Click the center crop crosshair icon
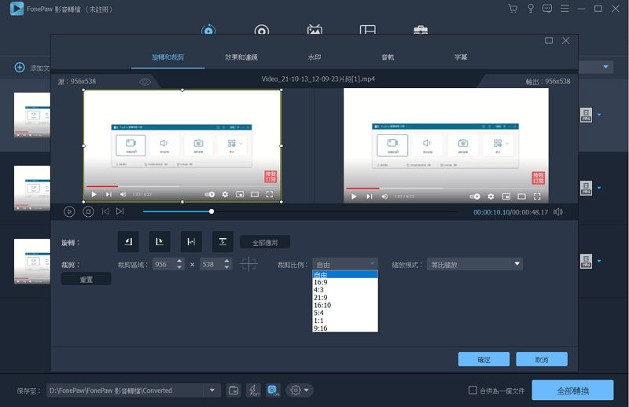Screen dimensions: 629x407 coord(248,265)
